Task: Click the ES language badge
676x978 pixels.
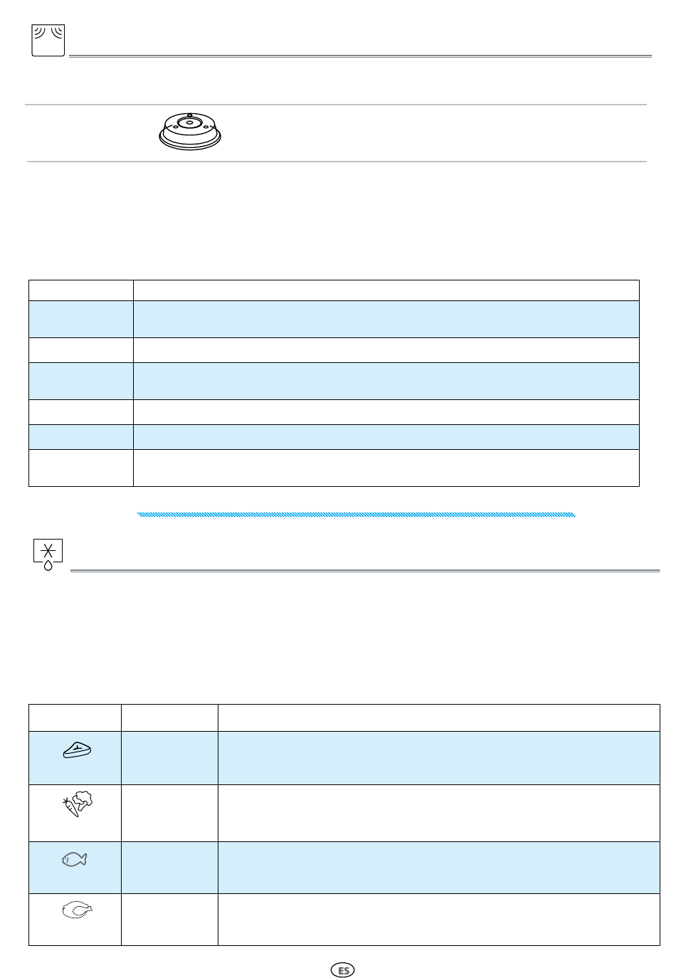Action: pos(343,970)
